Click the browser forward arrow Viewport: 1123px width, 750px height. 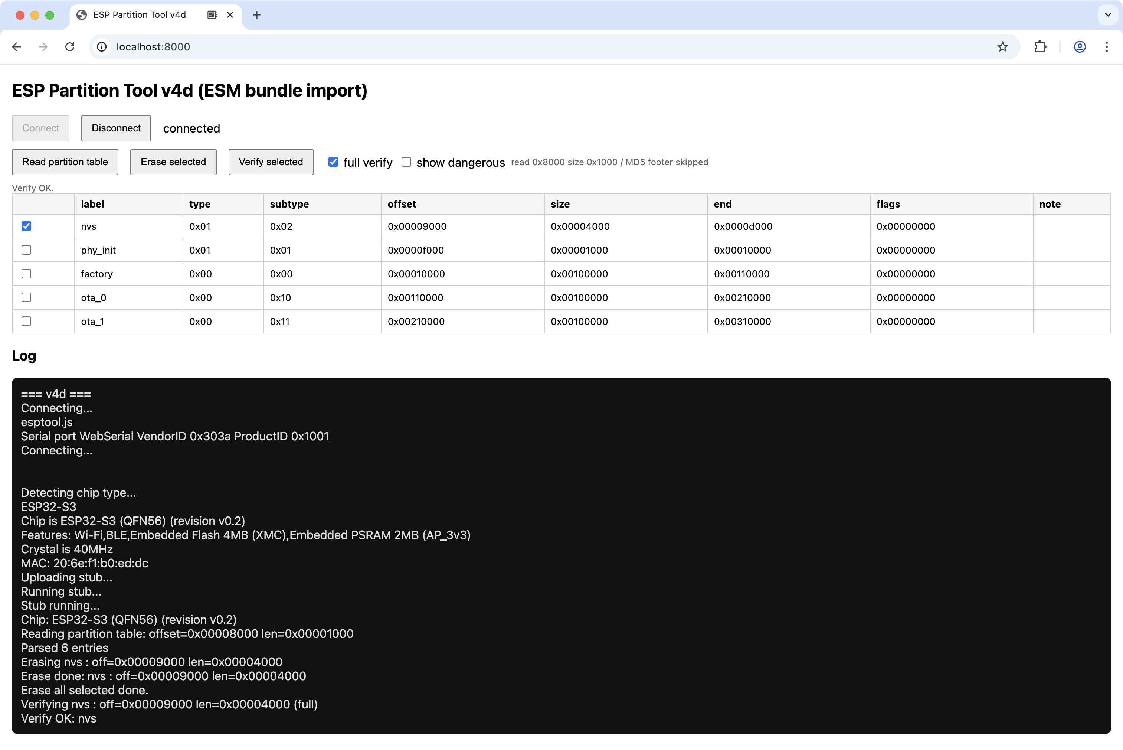point(43,46)
